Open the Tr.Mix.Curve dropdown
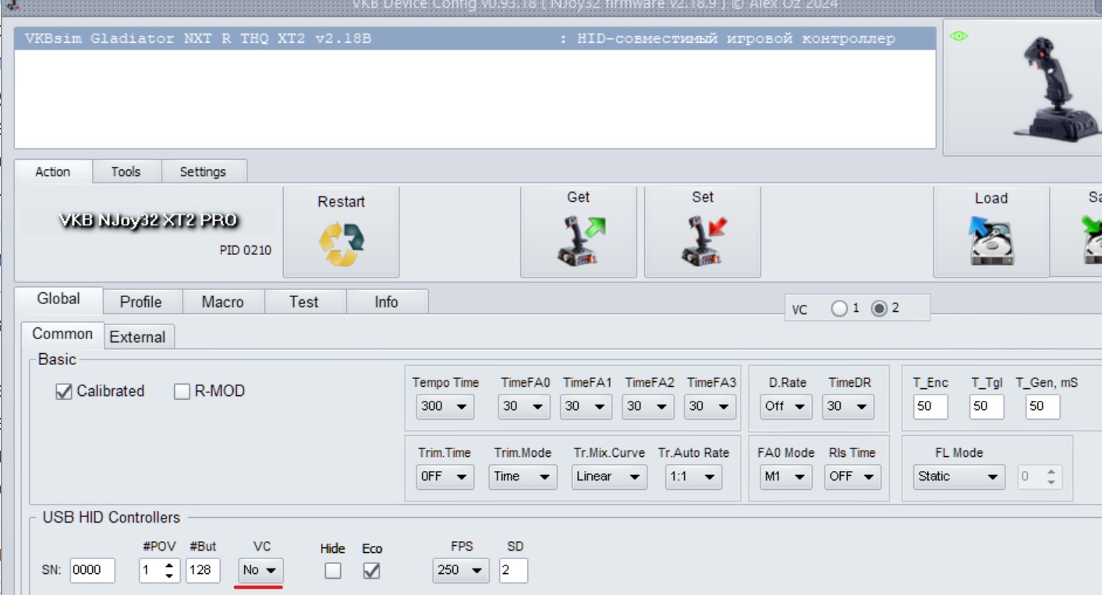The height and width of the screenshot is (595, 1102). 609,476
